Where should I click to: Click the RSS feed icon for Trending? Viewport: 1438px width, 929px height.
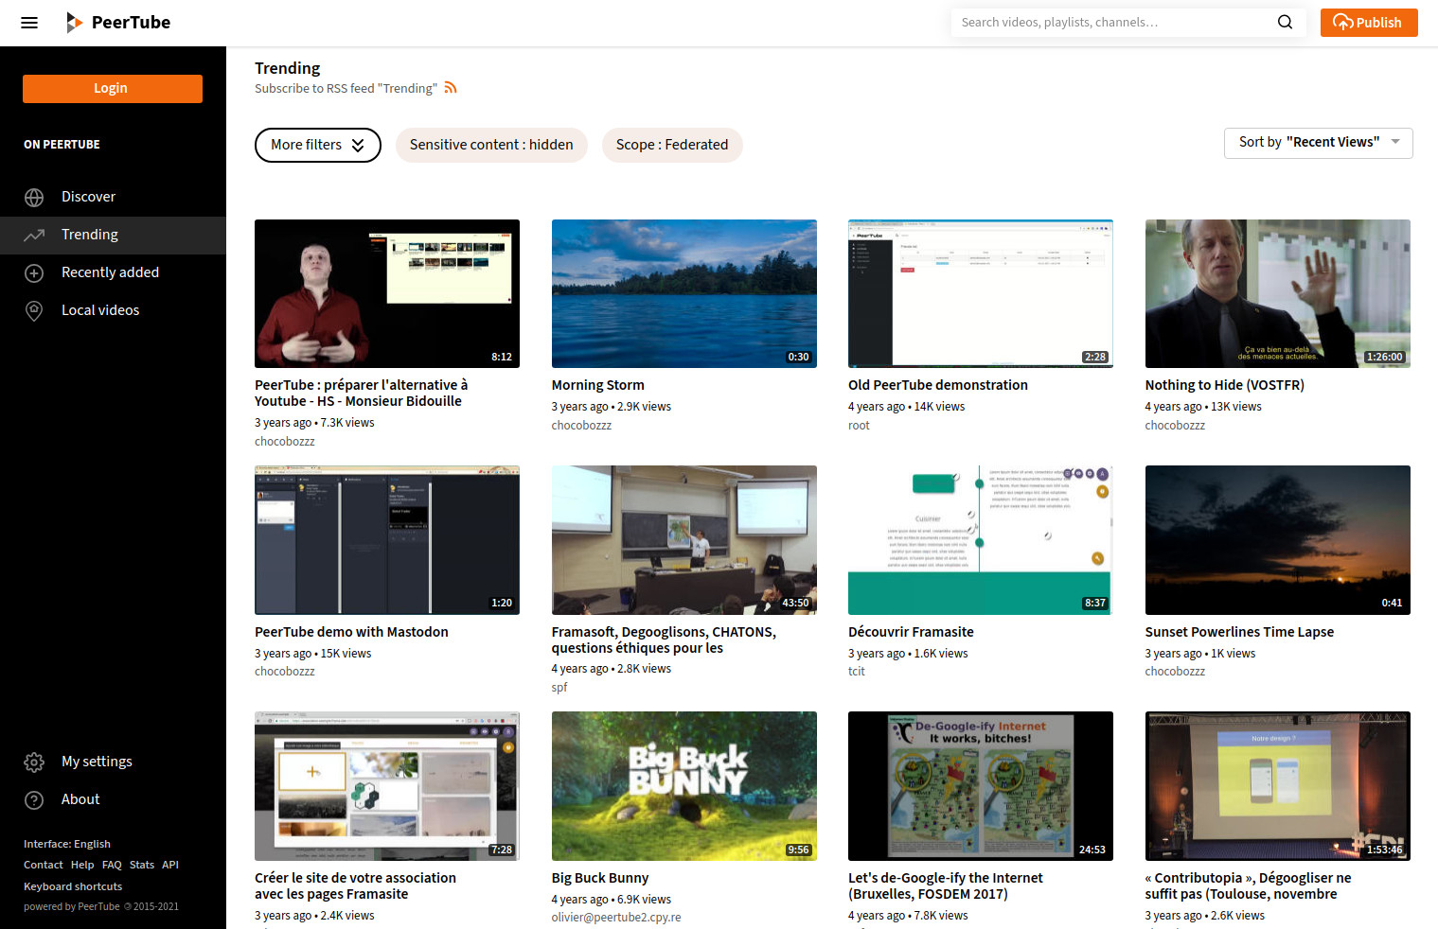[452, 86]
